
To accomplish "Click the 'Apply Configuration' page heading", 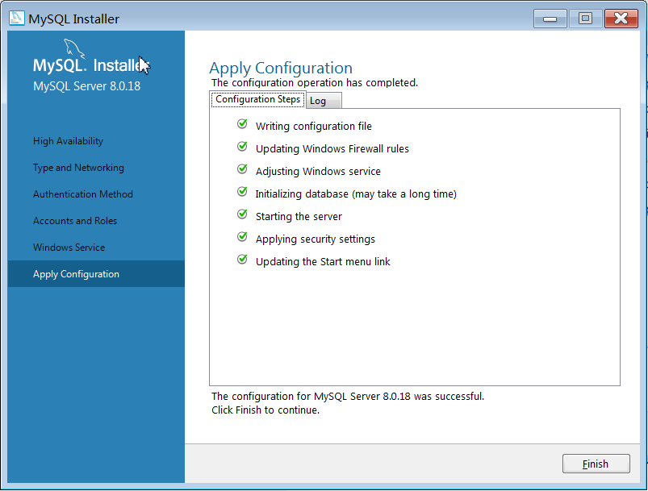I will (281, 69).
